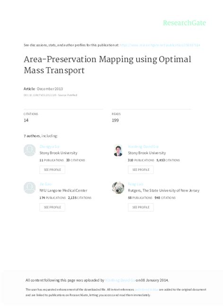Click See Profile under Xianfeng David Gu

(x=141, y=170)
